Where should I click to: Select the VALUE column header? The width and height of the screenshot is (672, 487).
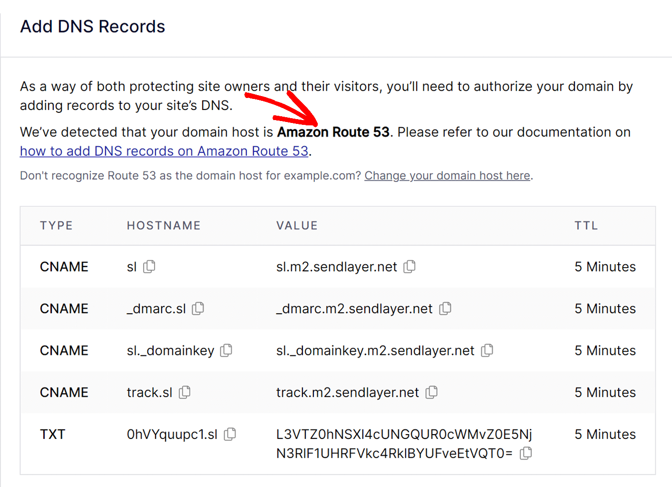297,225
